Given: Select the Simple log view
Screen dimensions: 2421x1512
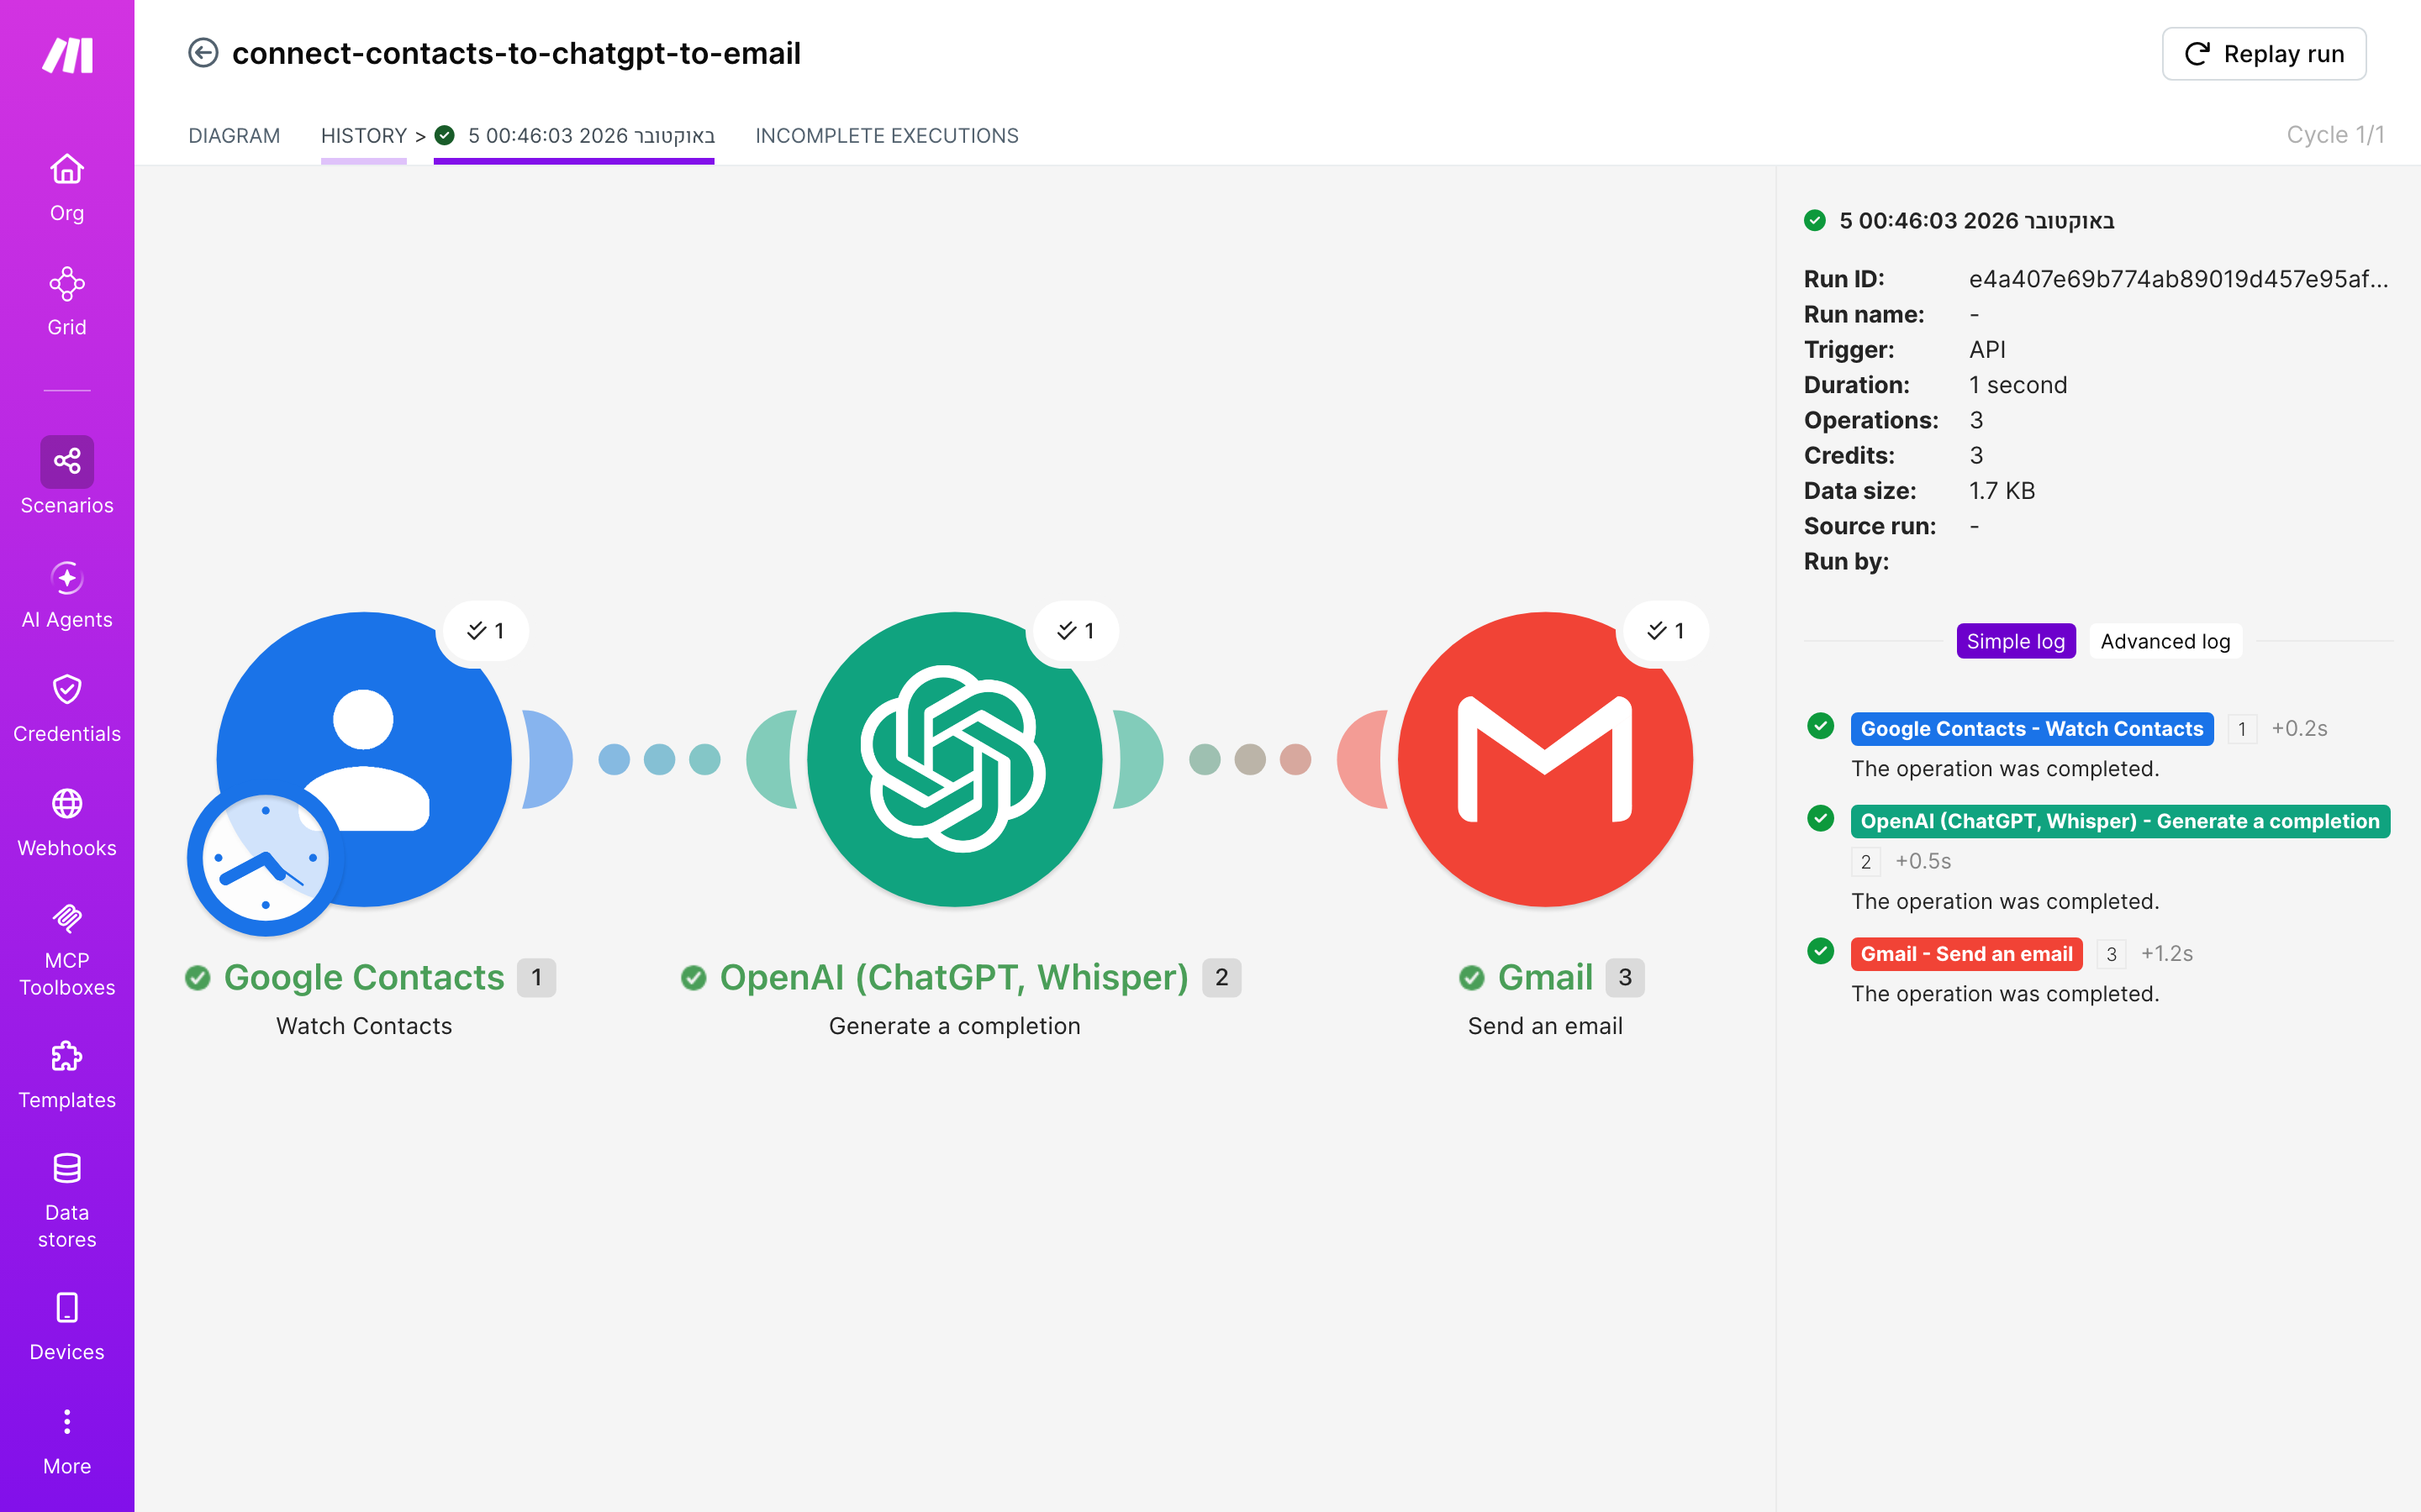Looking at the screenshot, I should [2016, 641].
